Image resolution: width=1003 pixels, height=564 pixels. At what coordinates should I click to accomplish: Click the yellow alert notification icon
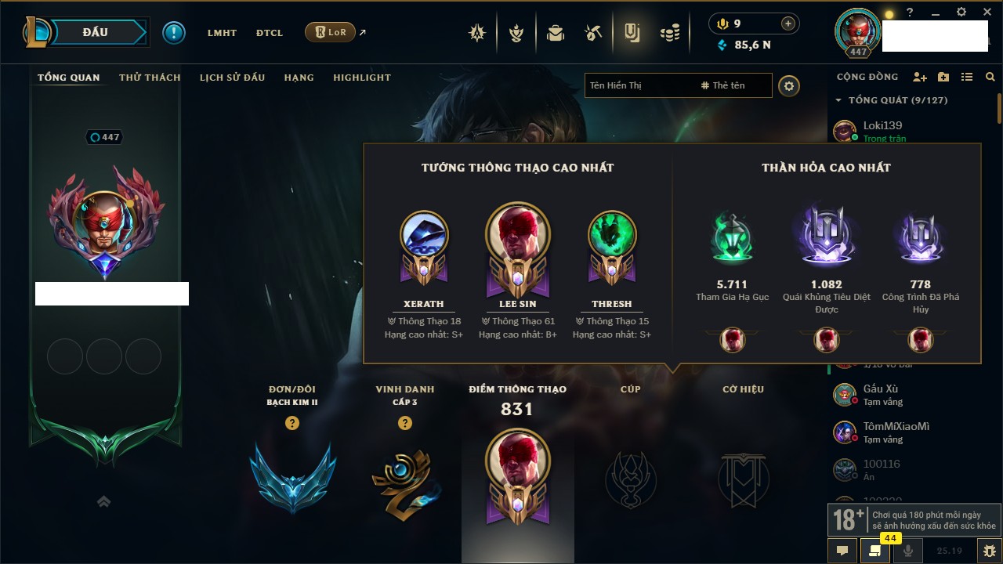pos(174,33)
